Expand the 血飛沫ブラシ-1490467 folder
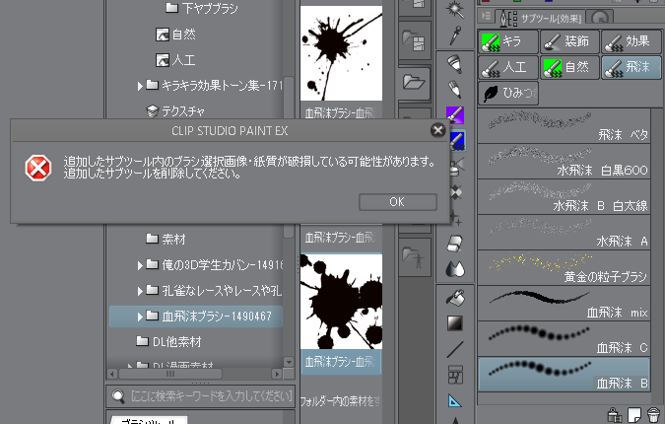This screenshot has width=665, height=424. (141, 317)
